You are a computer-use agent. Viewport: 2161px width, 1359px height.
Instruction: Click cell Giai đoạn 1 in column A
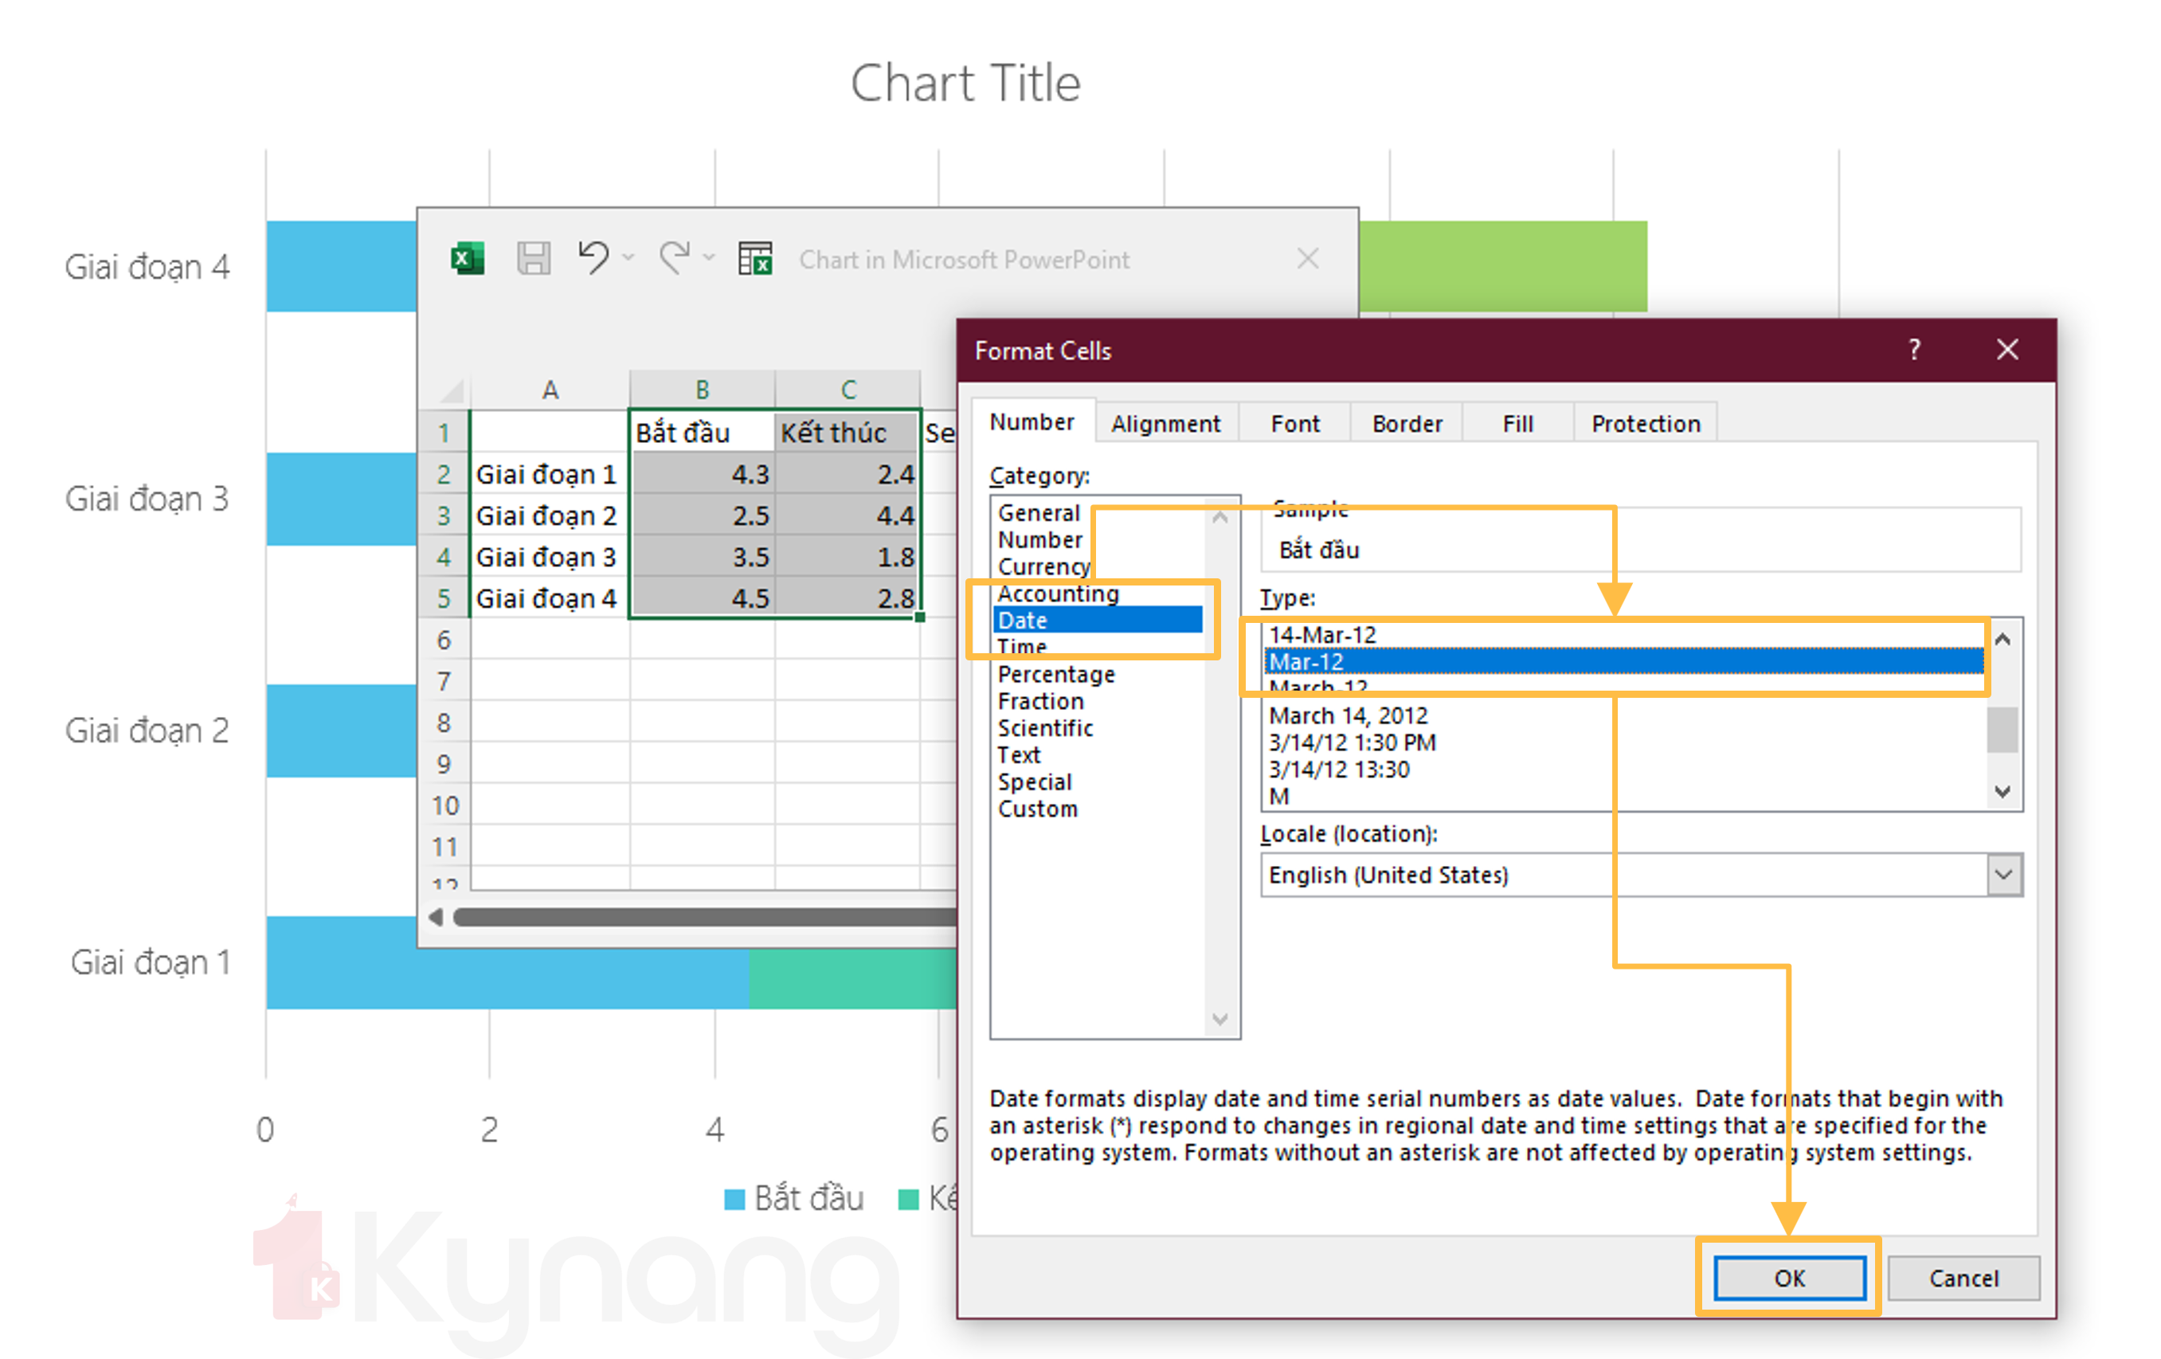click(550, 474)
